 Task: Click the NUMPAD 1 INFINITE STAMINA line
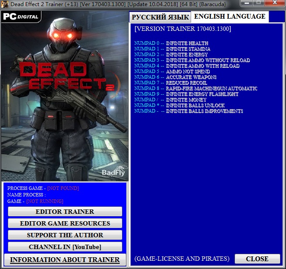pyautogui.click(x=172, y=49)
